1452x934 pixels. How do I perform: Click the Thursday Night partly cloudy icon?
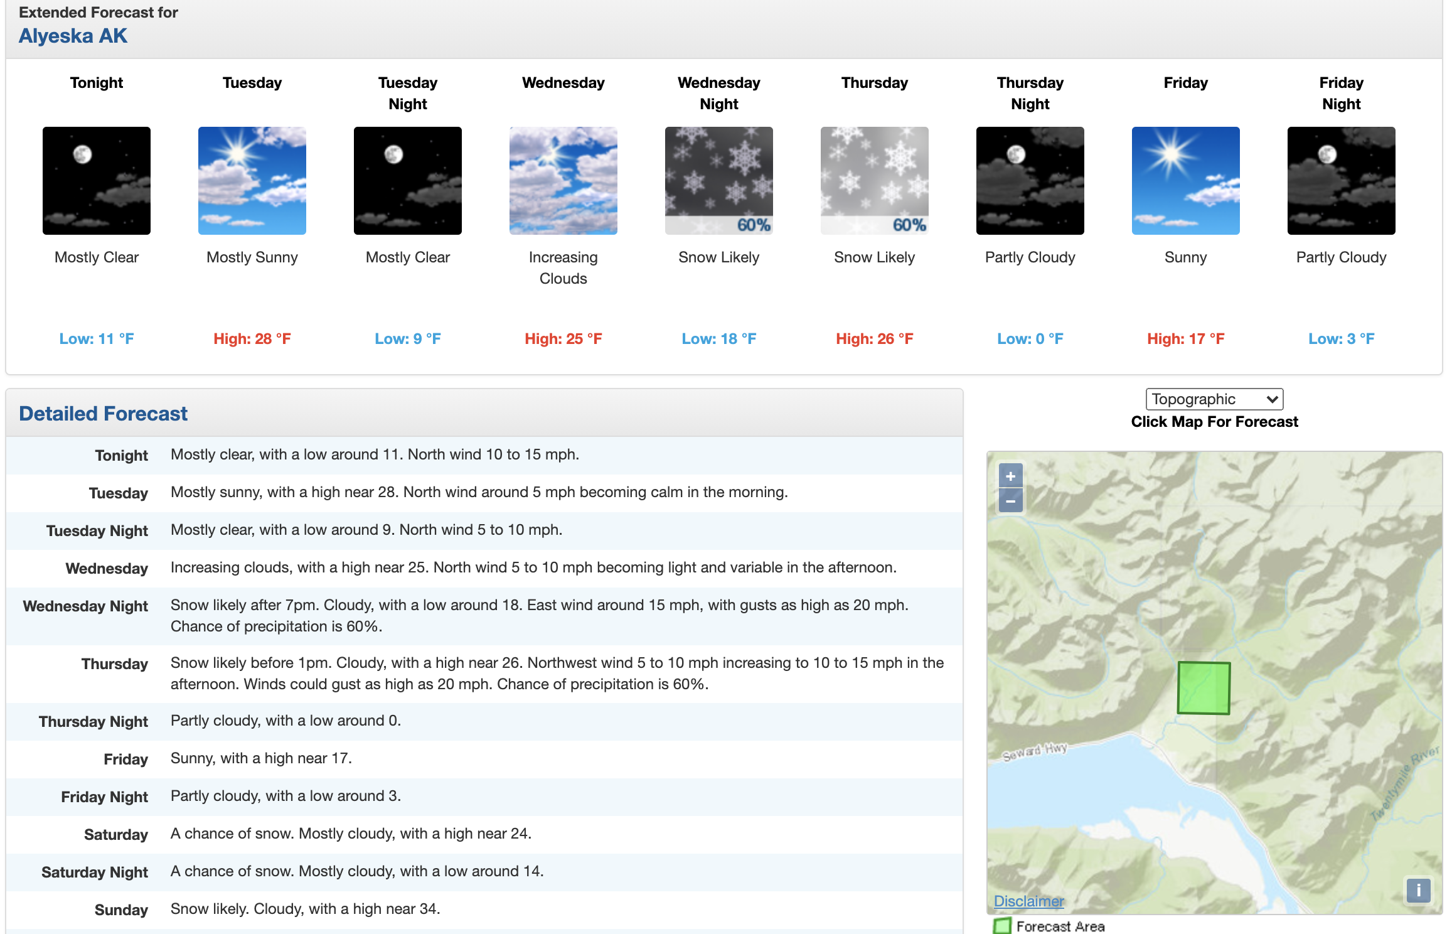[x=1030, y=181]
